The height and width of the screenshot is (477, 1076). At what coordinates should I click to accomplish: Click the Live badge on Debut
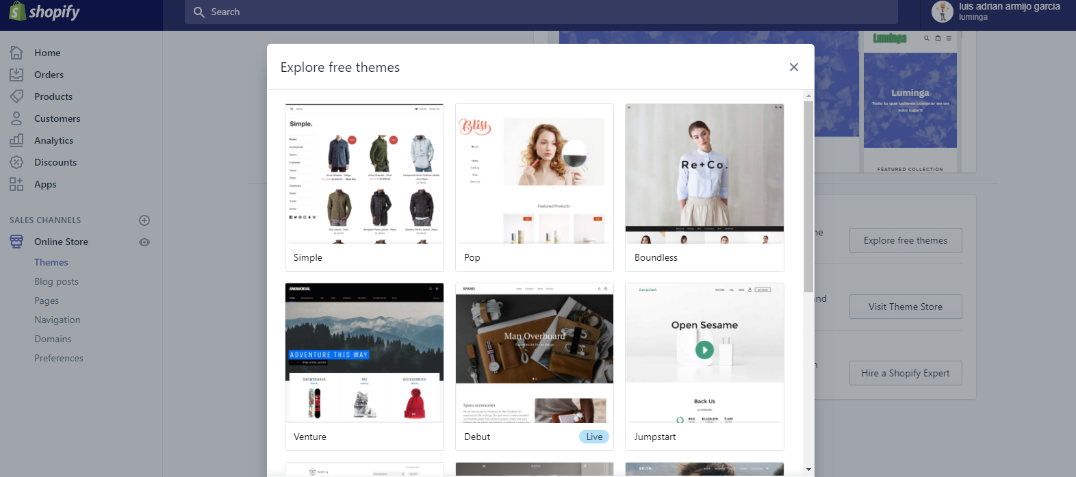pos(594,437)
